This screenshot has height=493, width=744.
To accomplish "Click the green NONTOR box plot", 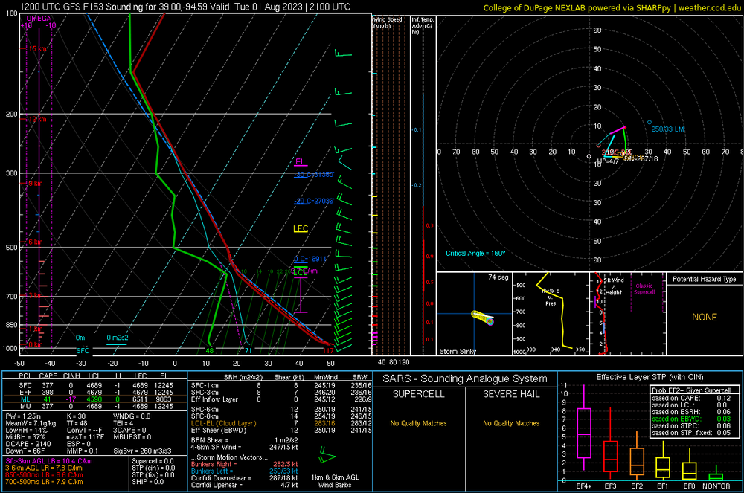I will tap(716, 476).
